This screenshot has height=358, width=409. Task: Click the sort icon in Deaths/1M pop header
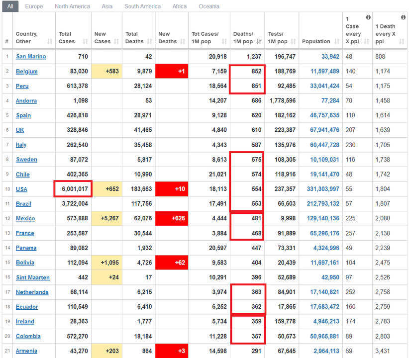click(x=260, y=41)
